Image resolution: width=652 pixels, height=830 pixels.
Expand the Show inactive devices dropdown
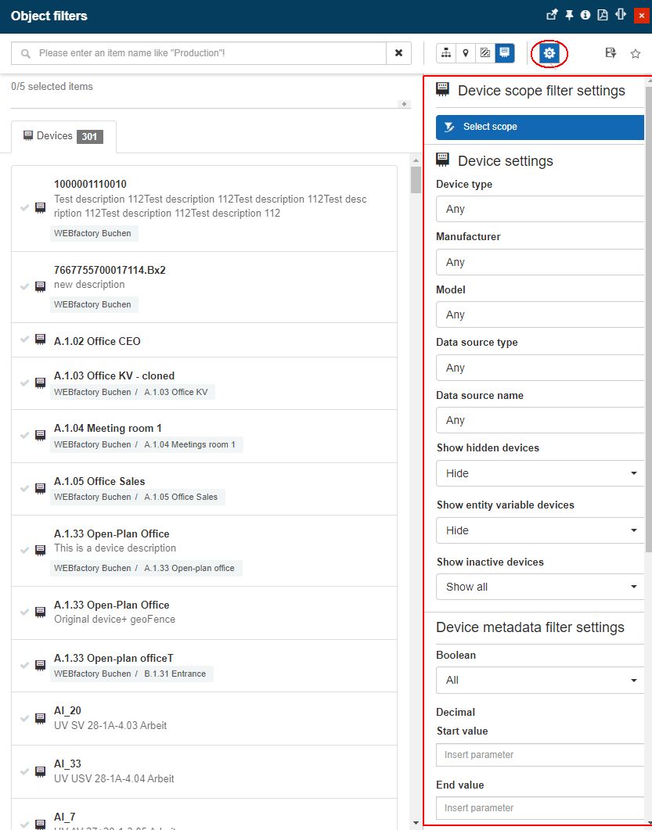pyautogui.click(x=539, y=587)
